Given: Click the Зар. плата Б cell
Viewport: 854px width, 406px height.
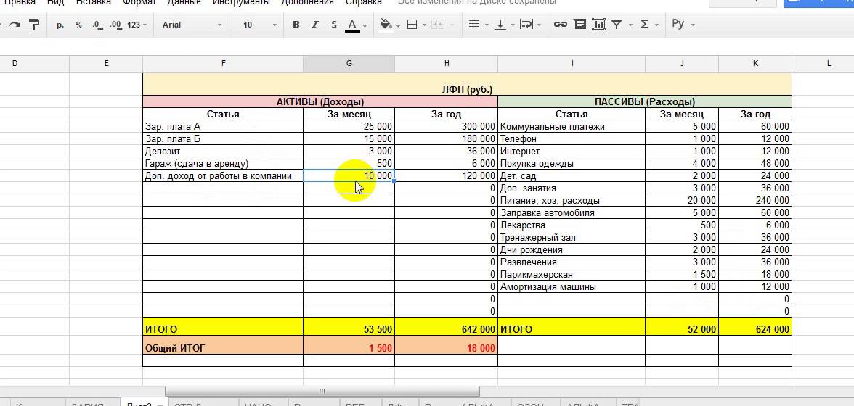Looking at the screenshot, I should 223,139.
